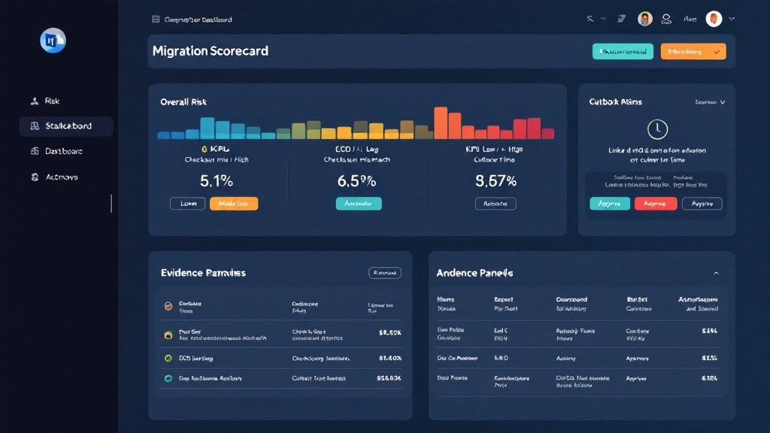Click the amount in last Evidence row
770x433 pixels.
coord(389,379)
